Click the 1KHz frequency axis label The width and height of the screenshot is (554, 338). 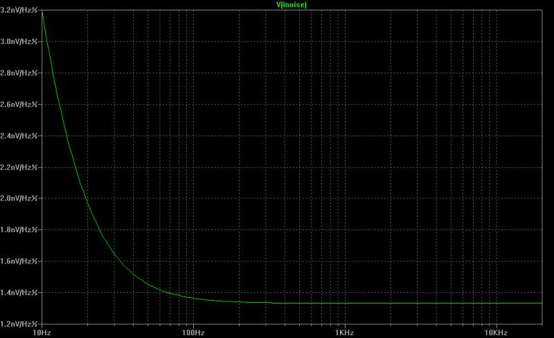point(344,332)
